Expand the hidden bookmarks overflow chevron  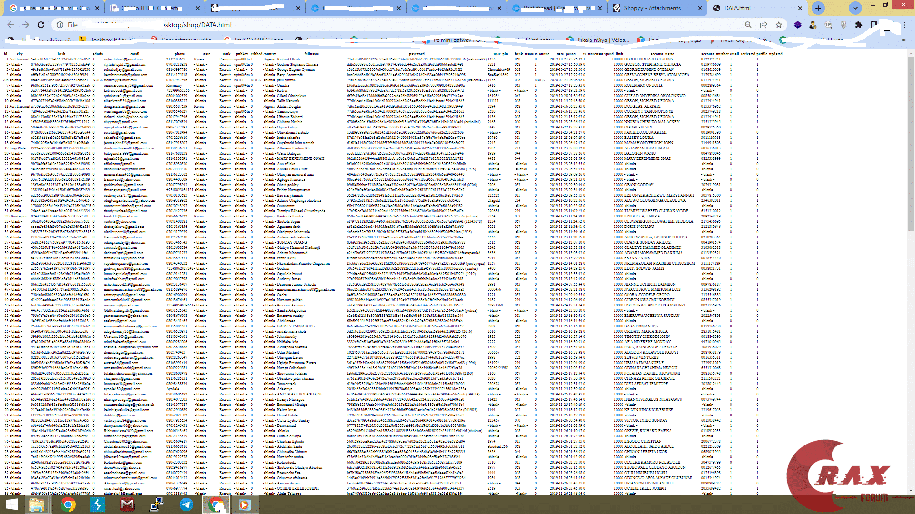click(904, 40)
